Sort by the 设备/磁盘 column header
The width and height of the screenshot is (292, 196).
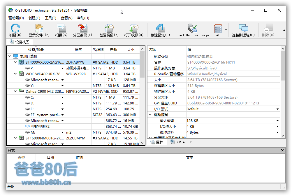[36, 50]
